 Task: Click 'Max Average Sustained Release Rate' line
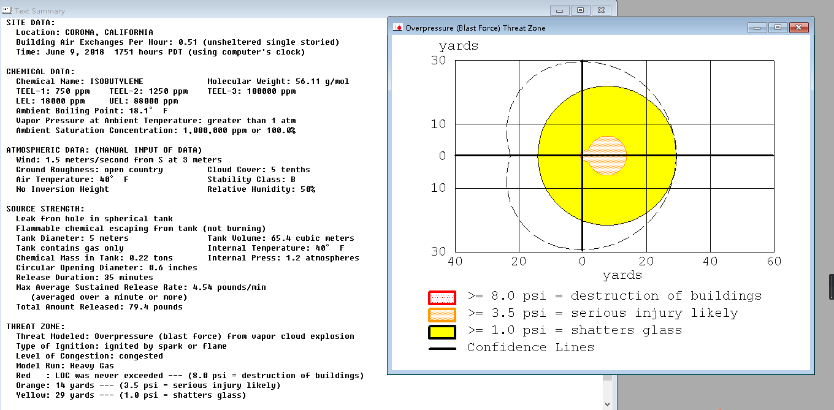pos(141,287)
